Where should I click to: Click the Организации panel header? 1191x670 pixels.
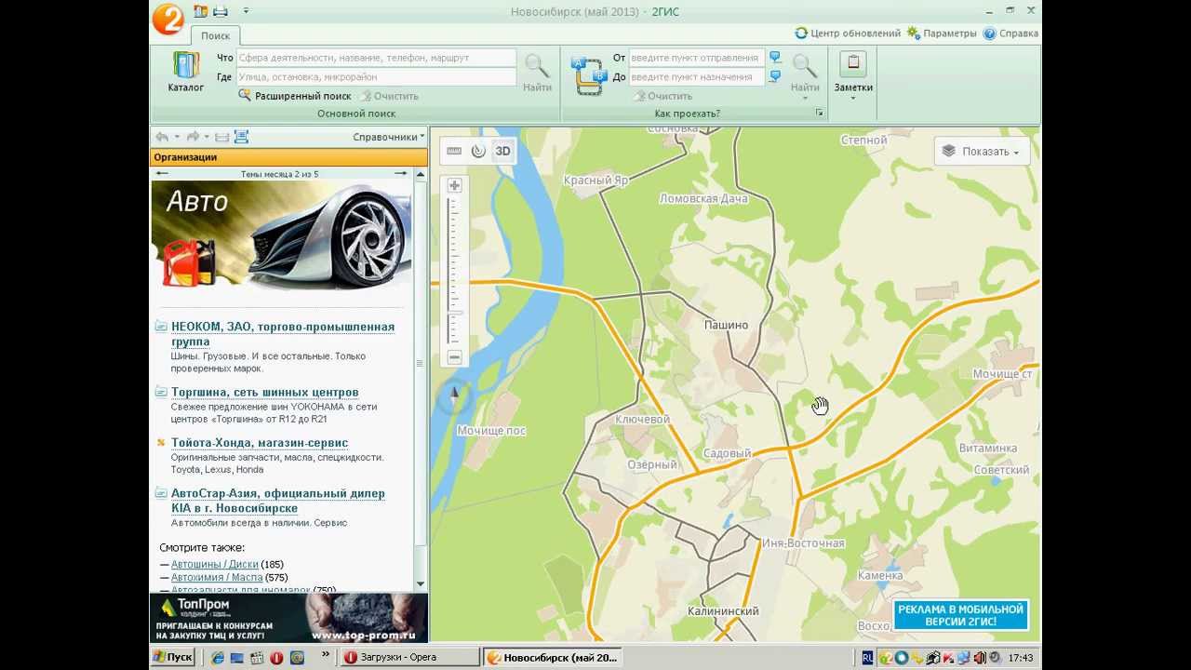[288, 157]
